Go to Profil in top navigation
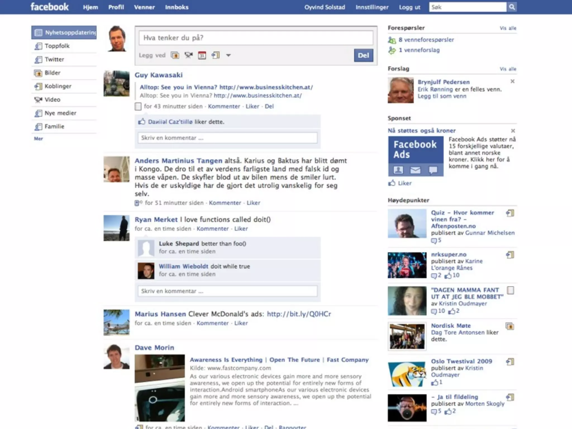The height and width of the screenshot is (429, 572). pos(116,7)
